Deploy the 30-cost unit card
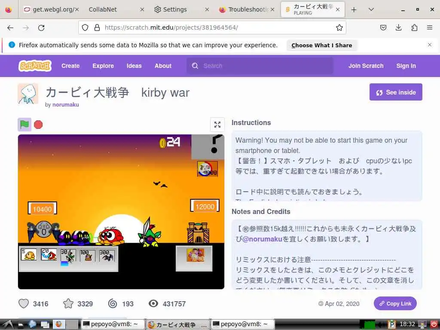Image resolution: width=440 pixels, height=330 pixels. point(68,256)
